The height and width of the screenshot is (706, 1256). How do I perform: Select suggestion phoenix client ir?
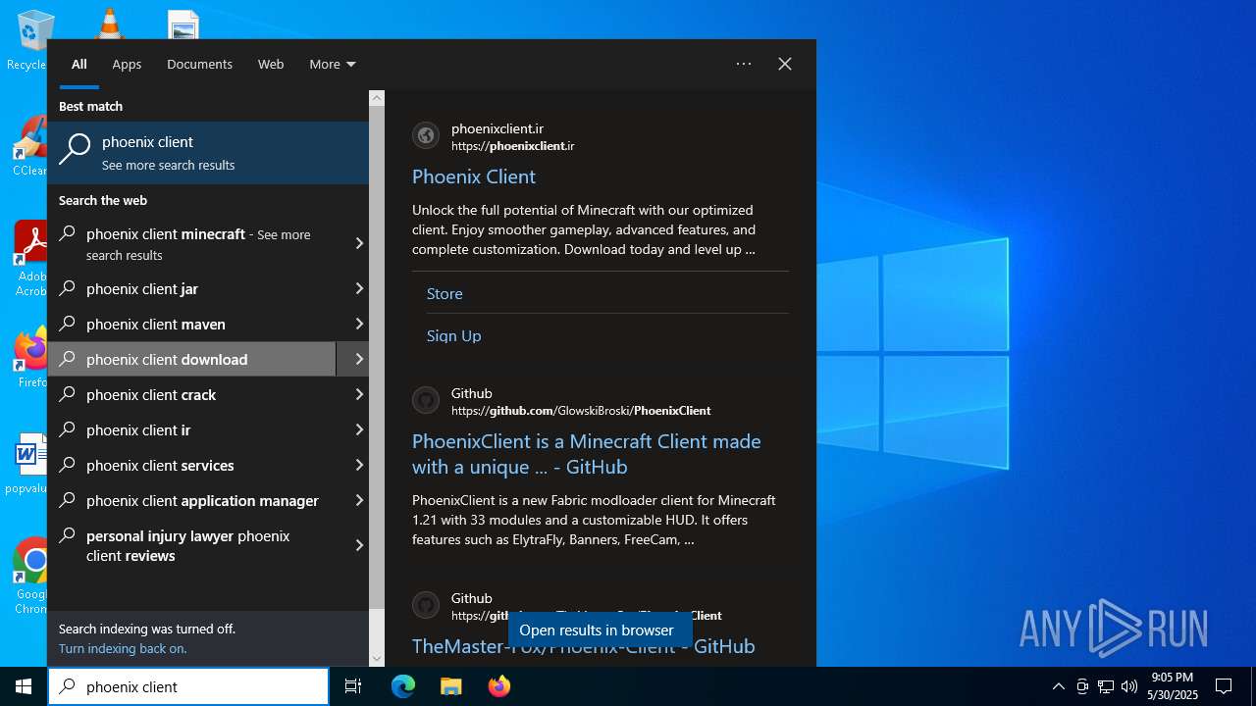[x=191, y=429]
